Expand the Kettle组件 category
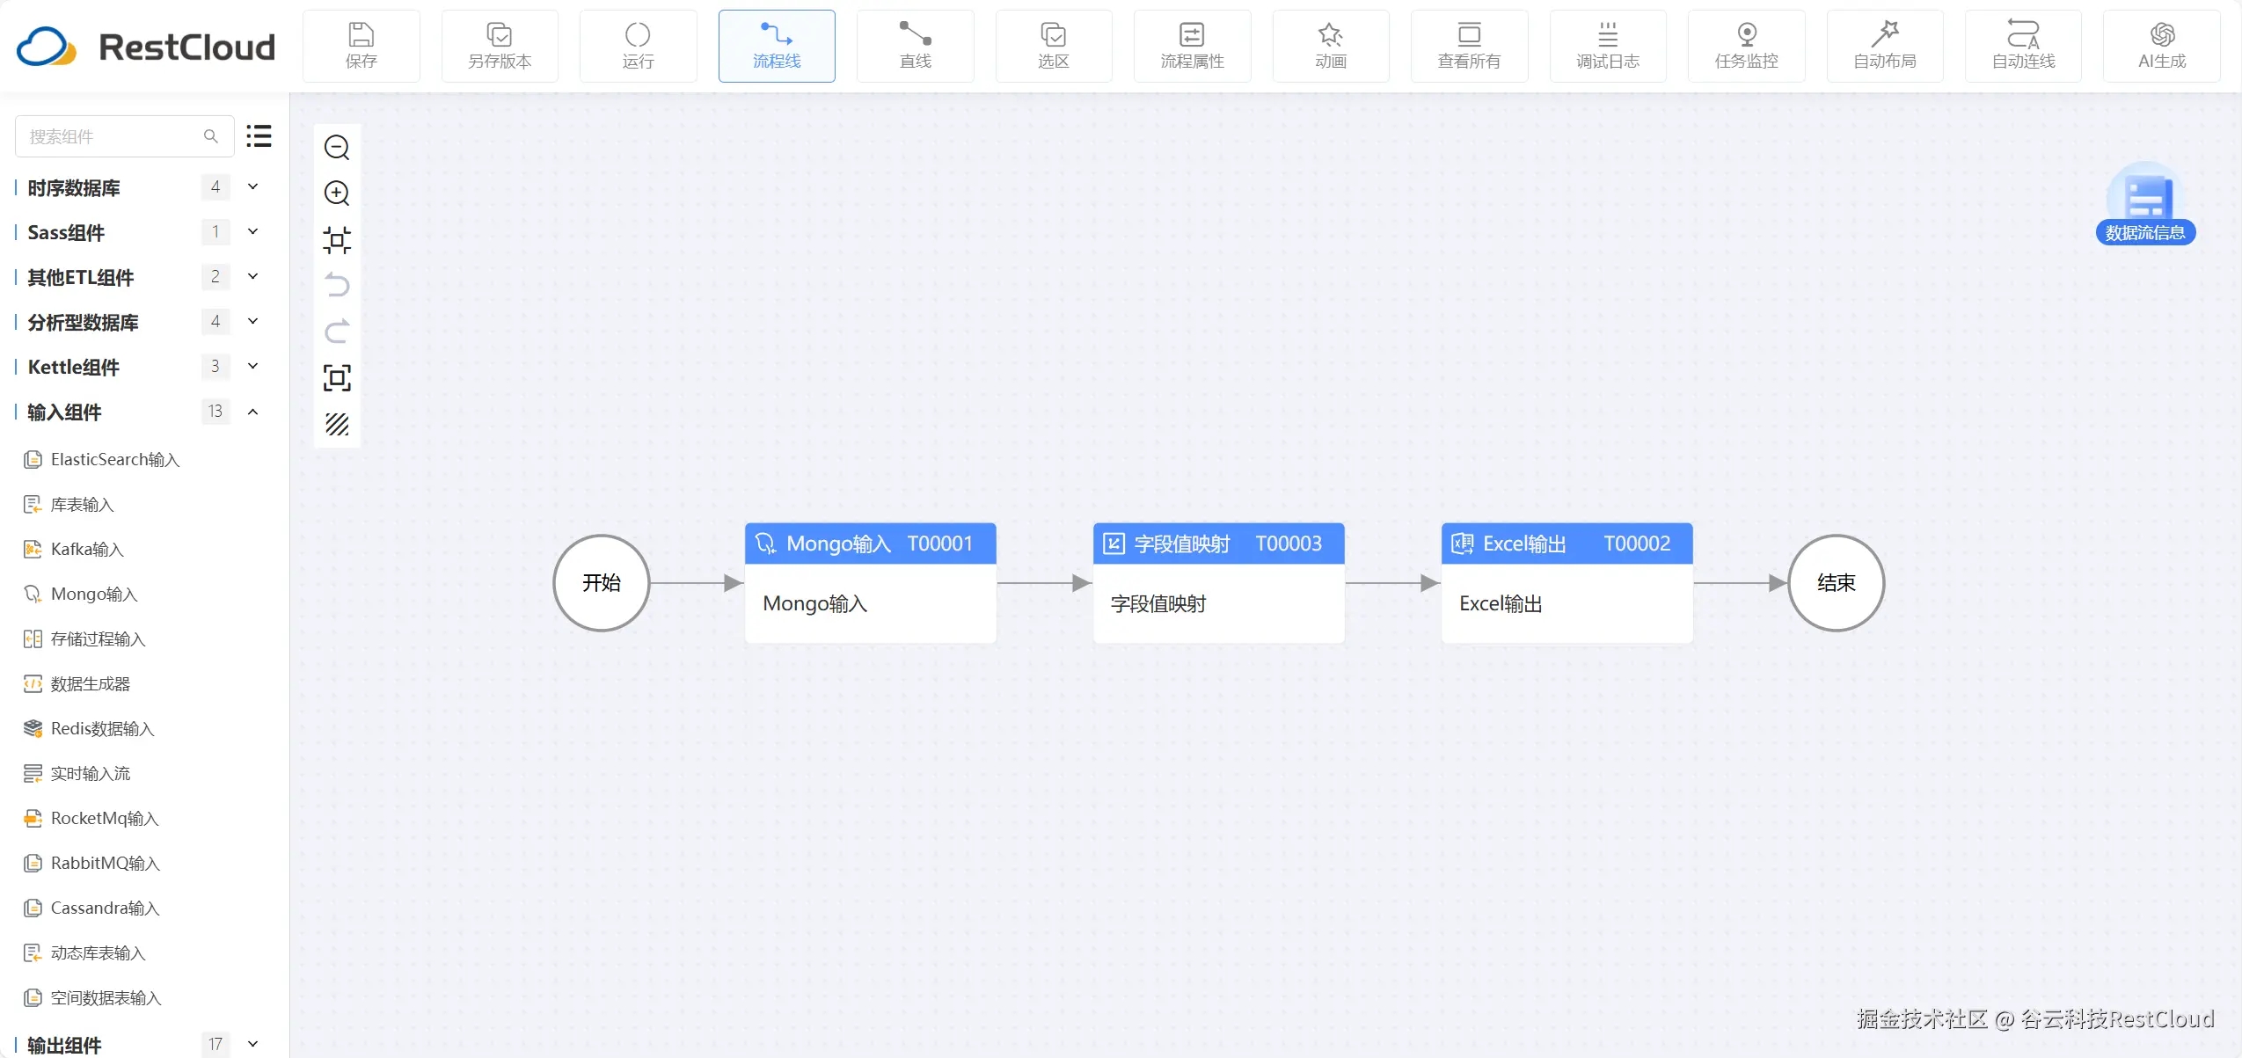Screen dimensions: 2242x1058 253,366
